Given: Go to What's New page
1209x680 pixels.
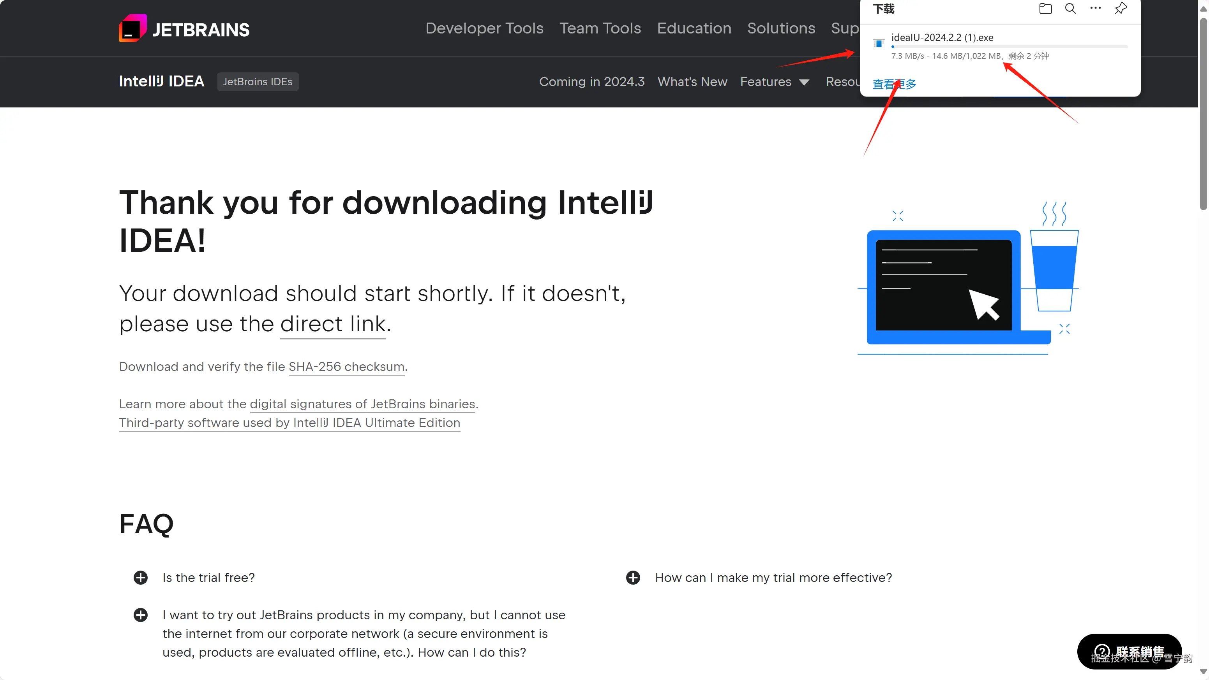Looking at the screenshot, I should tap(692, 82).
